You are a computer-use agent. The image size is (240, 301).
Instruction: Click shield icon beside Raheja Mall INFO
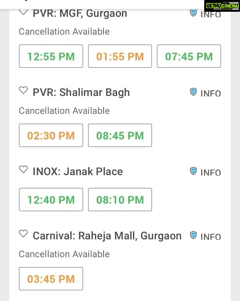pyautogui.click(x=193, y=235)
